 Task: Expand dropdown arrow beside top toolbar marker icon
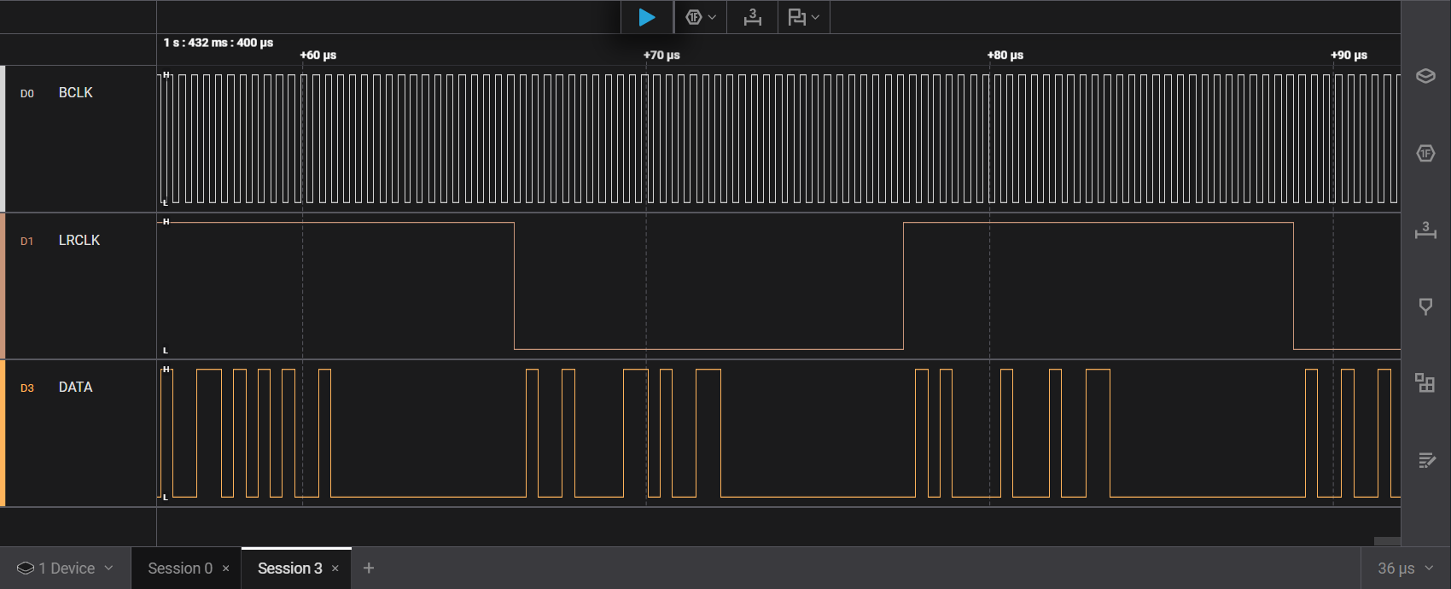815,17
